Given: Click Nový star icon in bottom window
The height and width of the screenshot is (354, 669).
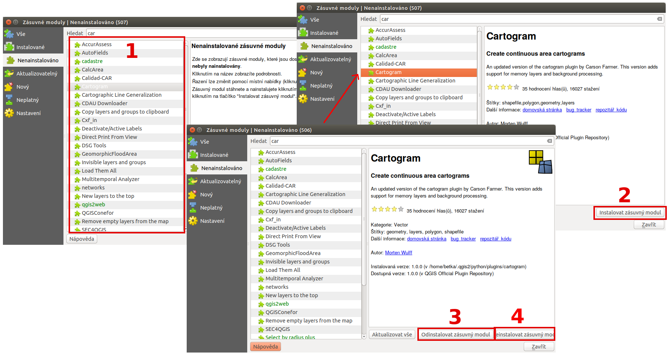Looking at the screenshot, I should pyautogui.click(x=193, y=194).
